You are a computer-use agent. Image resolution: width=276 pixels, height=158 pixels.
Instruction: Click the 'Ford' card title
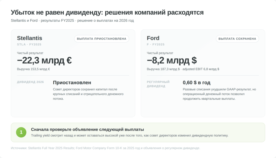[153, 38]
